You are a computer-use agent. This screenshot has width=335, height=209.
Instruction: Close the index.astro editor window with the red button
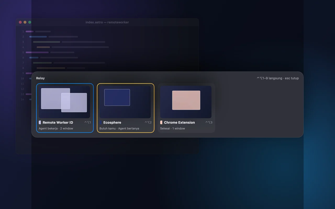pos(20,22)
